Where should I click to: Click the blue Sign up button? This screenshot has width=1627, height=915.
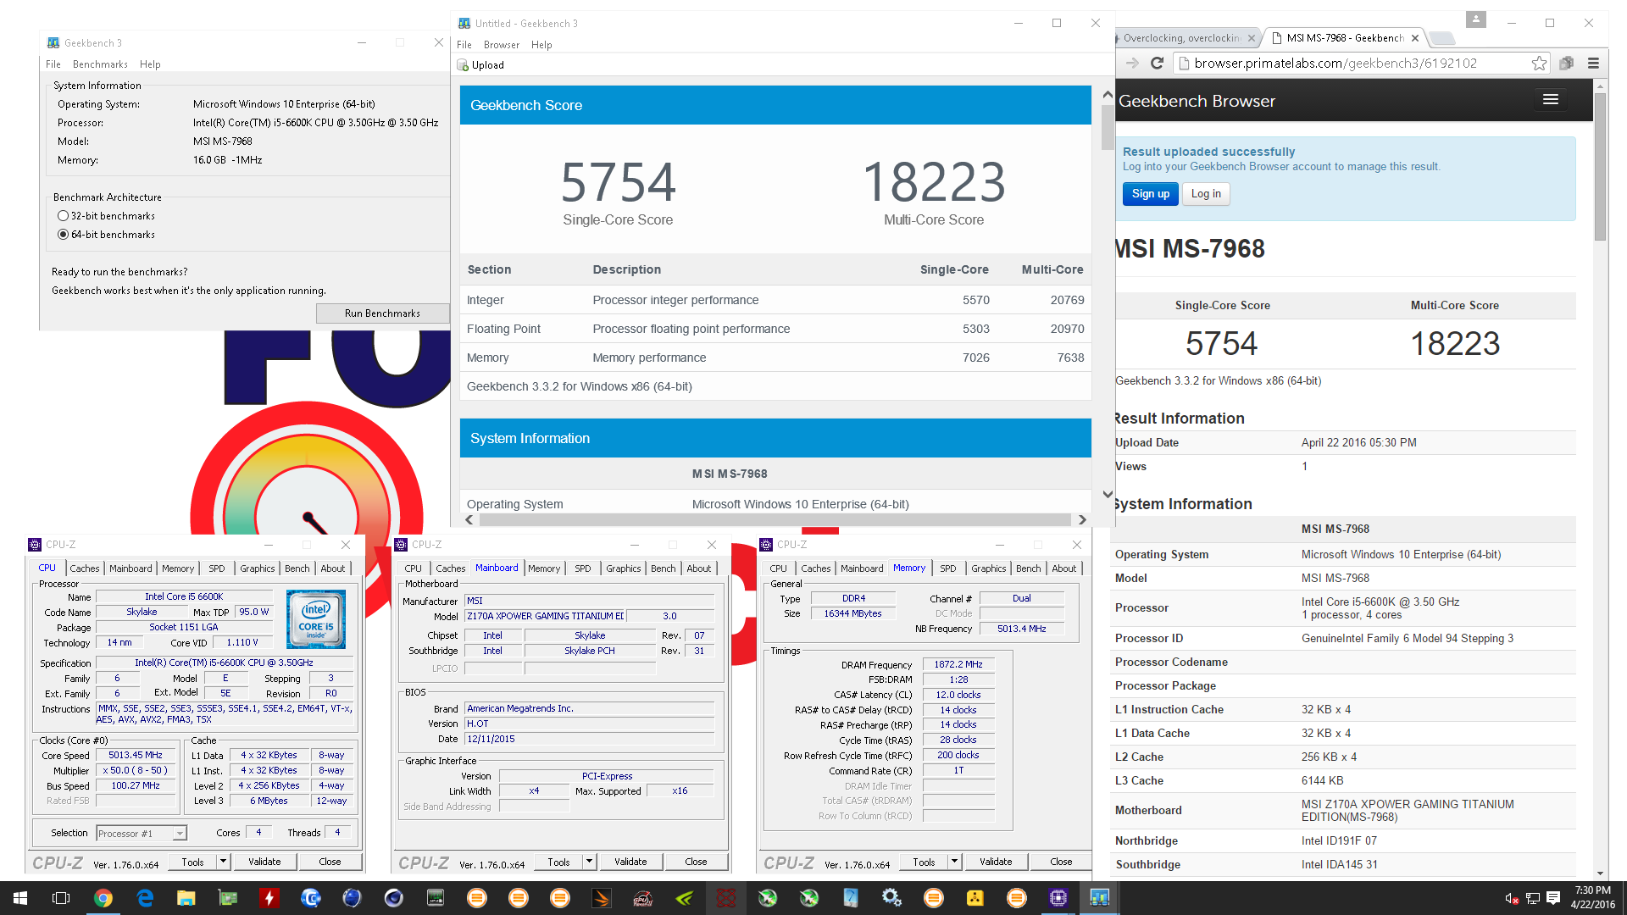tap(1151, 194)
